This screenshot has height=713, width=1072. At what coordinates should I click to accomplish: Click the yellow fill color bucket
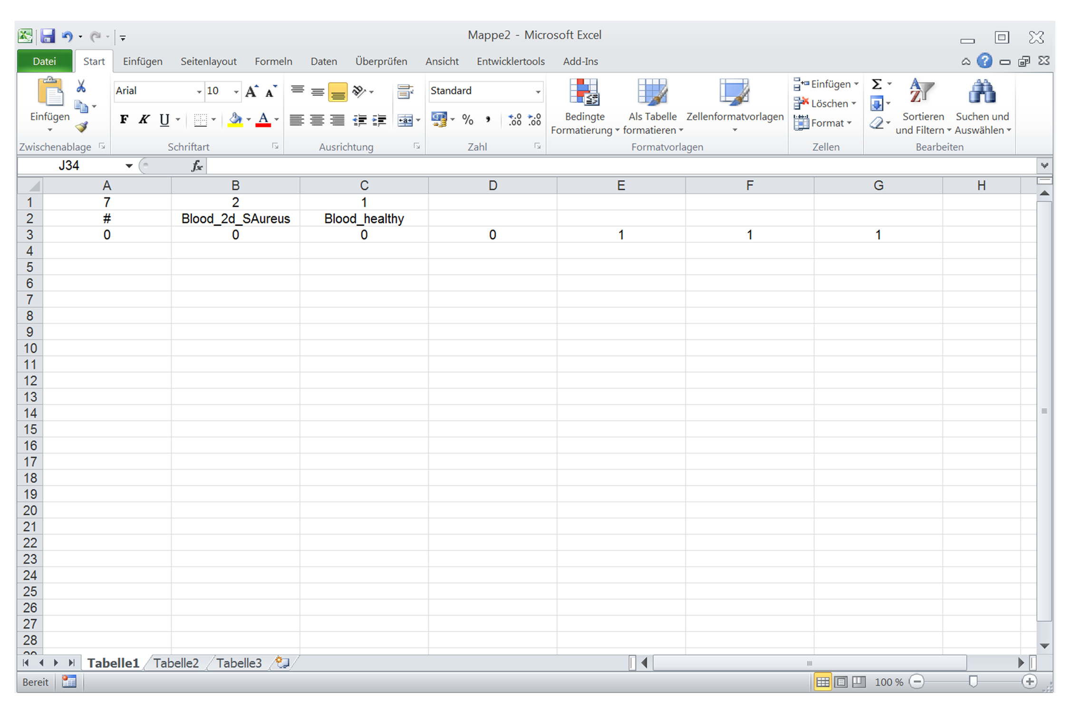(x=235, y=119)
